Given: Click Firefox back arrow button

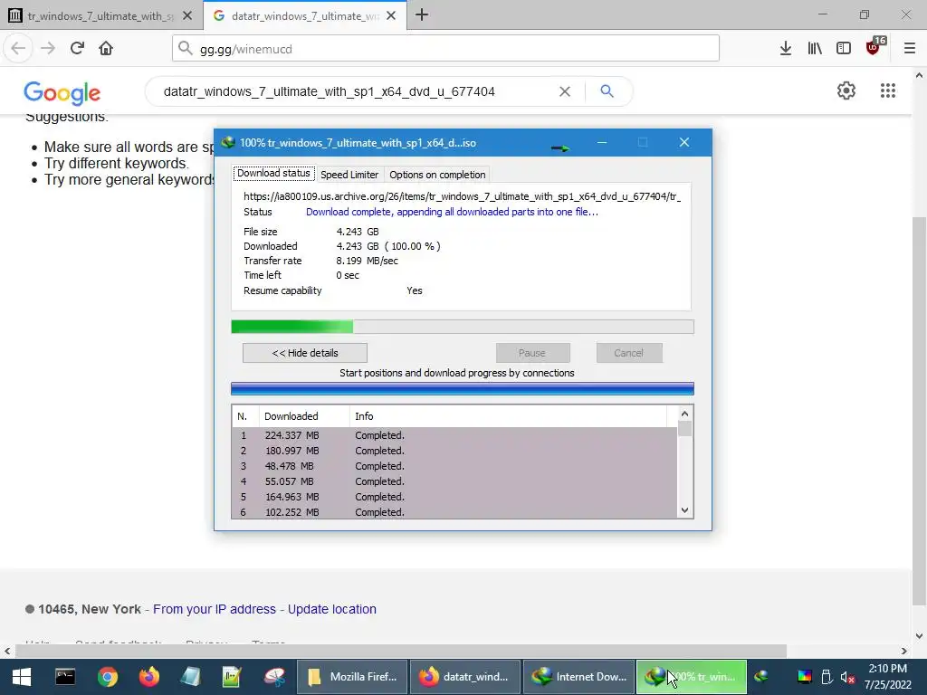Looking at the screenshot, I should pyautogui.click(x=18, y=49).
